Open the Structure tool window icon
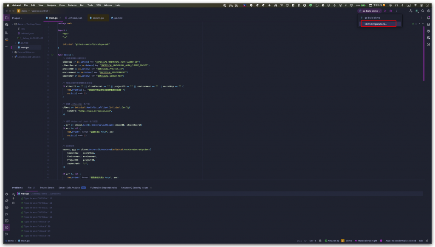 (x=7, y=33)
